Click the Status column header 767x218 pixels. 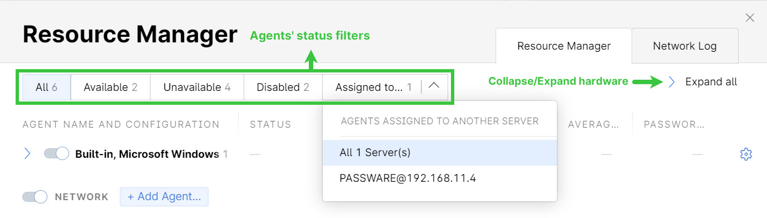coord(270,124)
